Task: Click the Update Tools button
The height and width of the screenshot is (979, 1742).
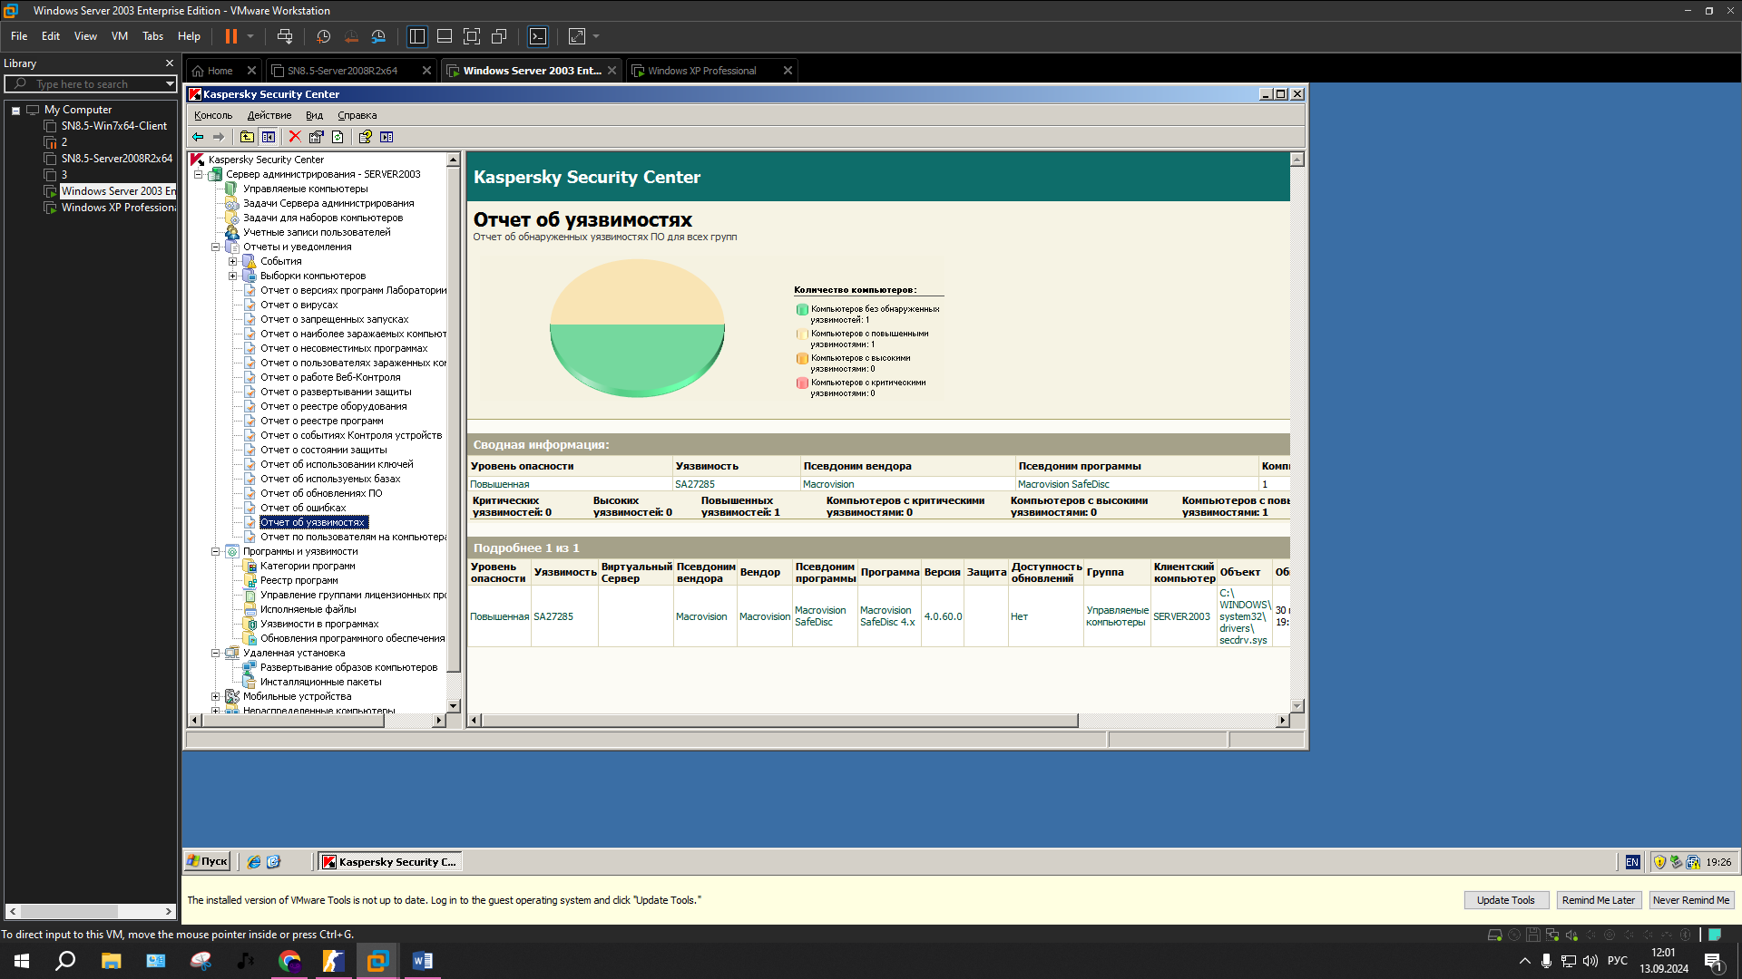Action: click(1506, 900)
